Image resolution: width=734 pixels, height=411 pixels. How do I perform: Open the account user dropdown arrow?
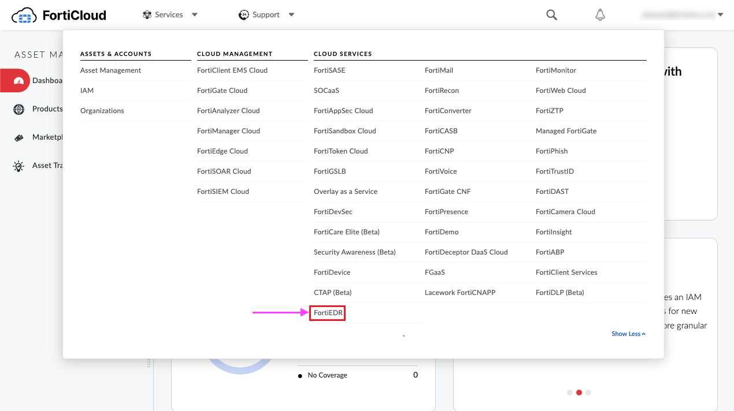tap(720, 15)
